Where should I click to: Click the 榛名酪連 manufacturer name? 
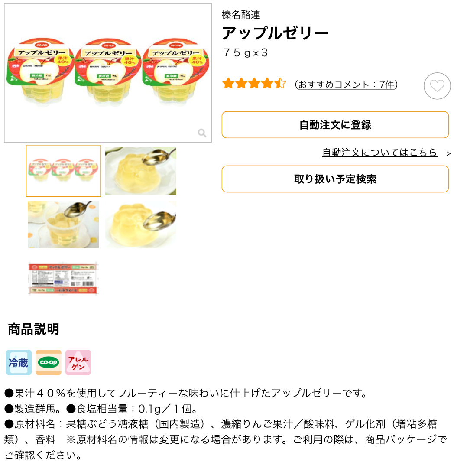241,14
